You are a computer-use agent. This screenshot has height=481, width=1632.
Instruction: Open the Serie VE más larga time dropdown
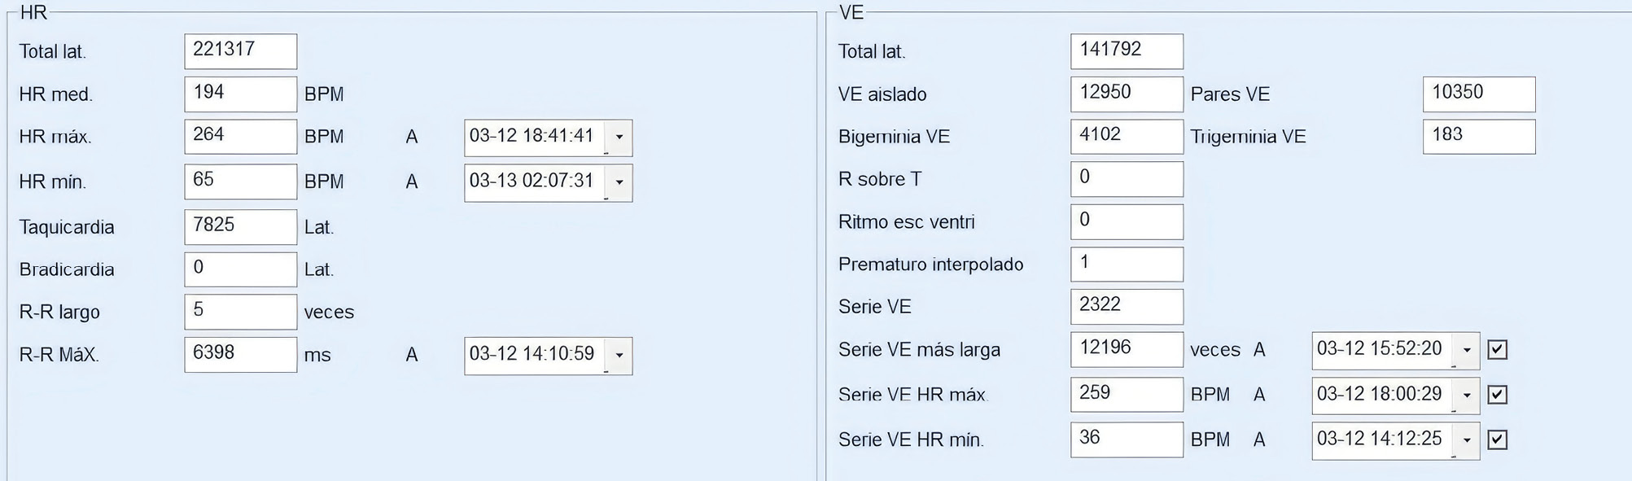[1467, 350]
